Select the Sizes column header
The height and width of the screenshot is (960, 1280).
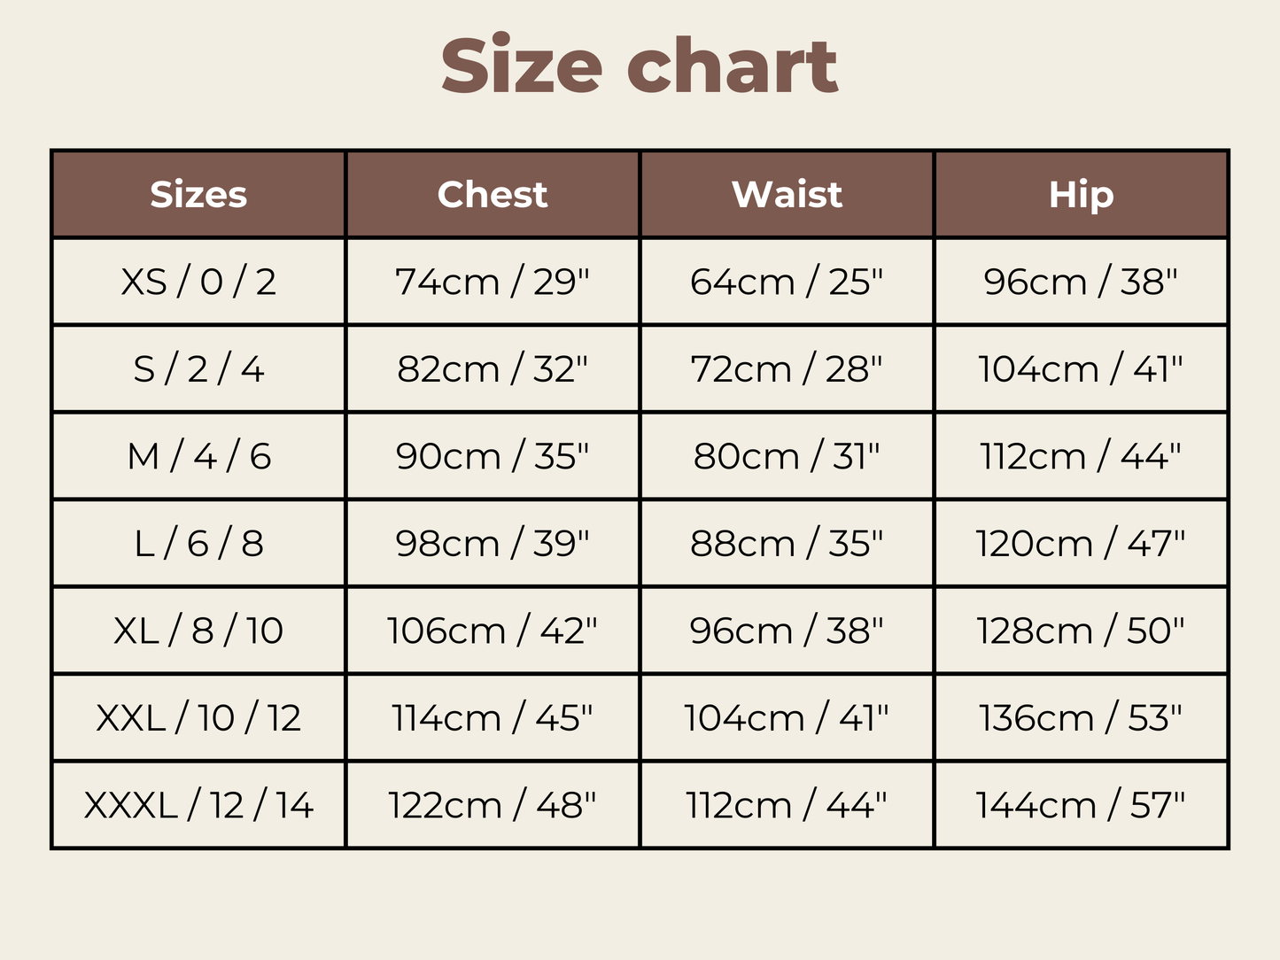[198, 194]
